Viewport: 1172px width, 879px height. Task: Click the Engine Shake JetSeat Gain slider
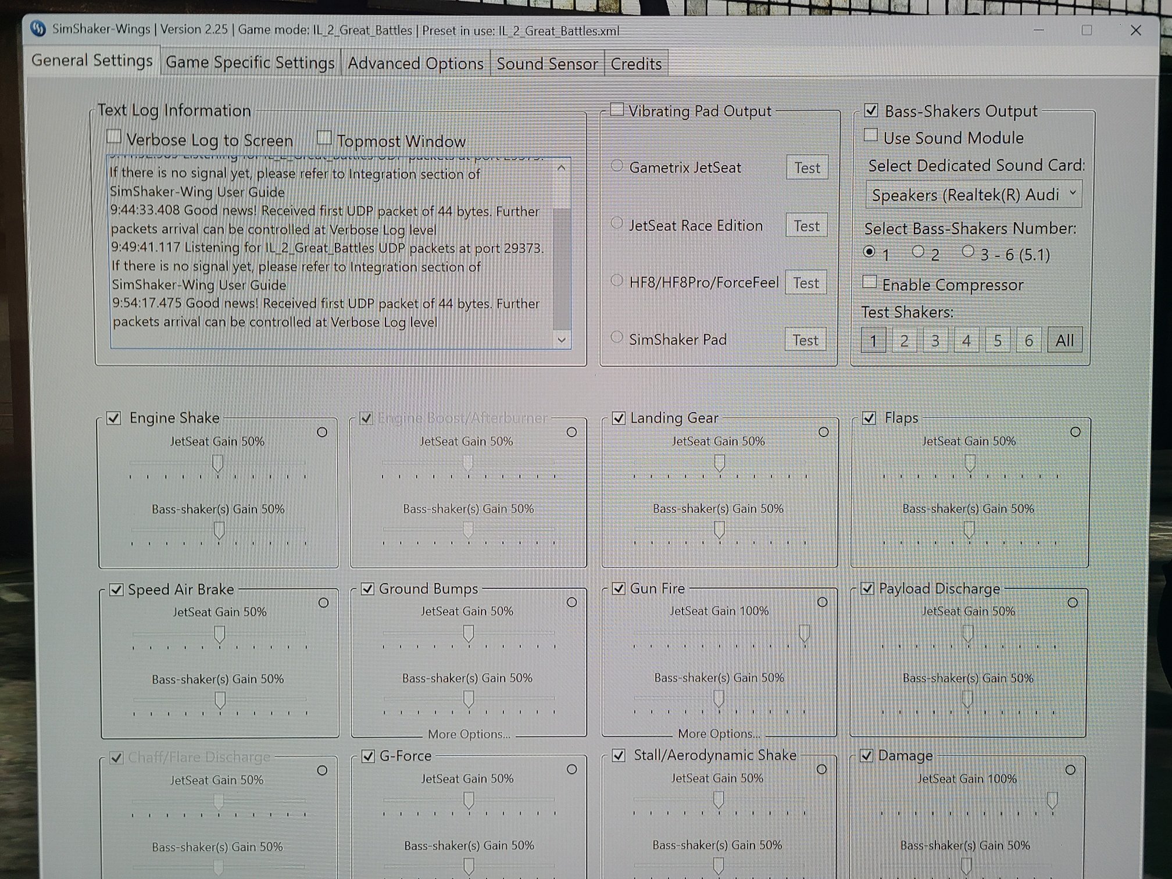(x=217, y=463)
